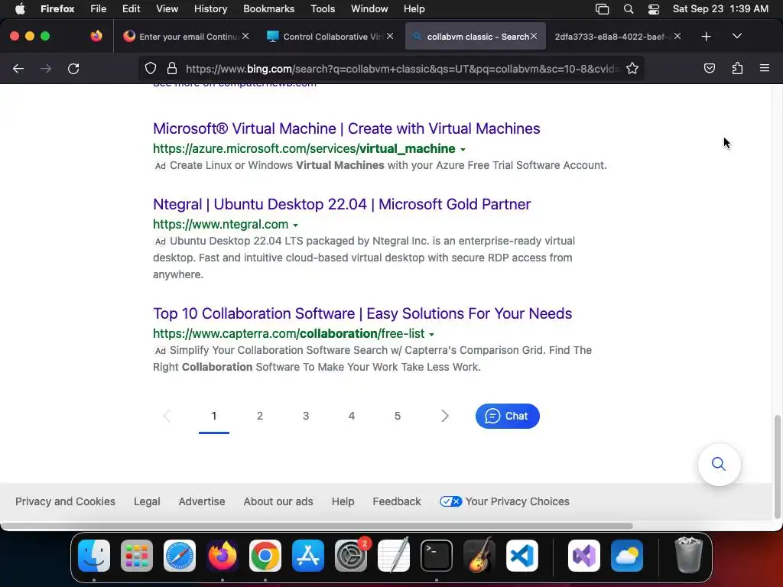
Task: Open macOS Spotlight search in menu bar
Action: click(629, 9)
